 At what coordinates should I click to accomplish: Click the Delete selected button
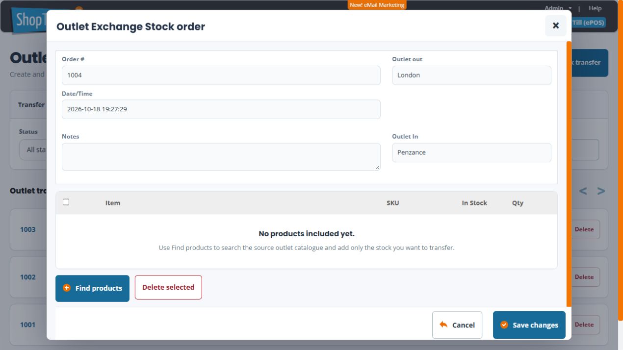coord(168,287)
